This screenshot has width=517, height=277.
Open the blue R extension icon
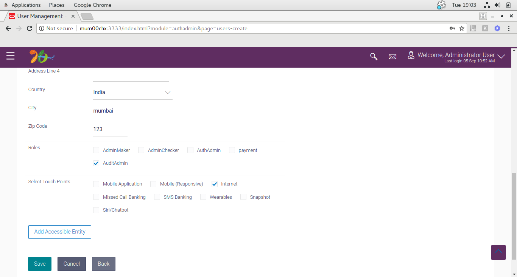pyautogui.click(x=497, y=28)
